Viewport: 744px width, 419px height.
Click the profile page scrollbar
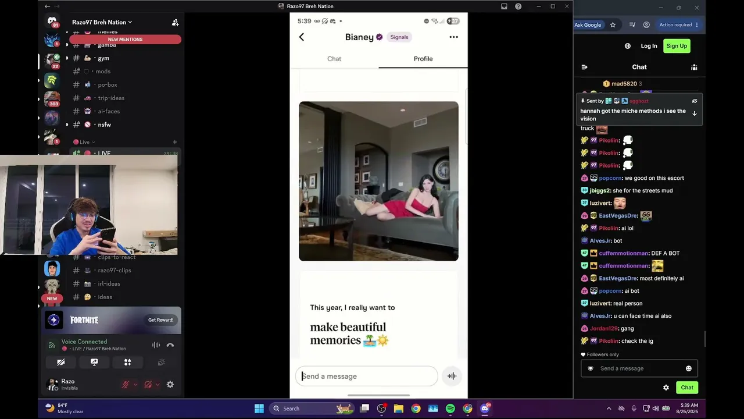pyautogui.click(x=466, y=116)
